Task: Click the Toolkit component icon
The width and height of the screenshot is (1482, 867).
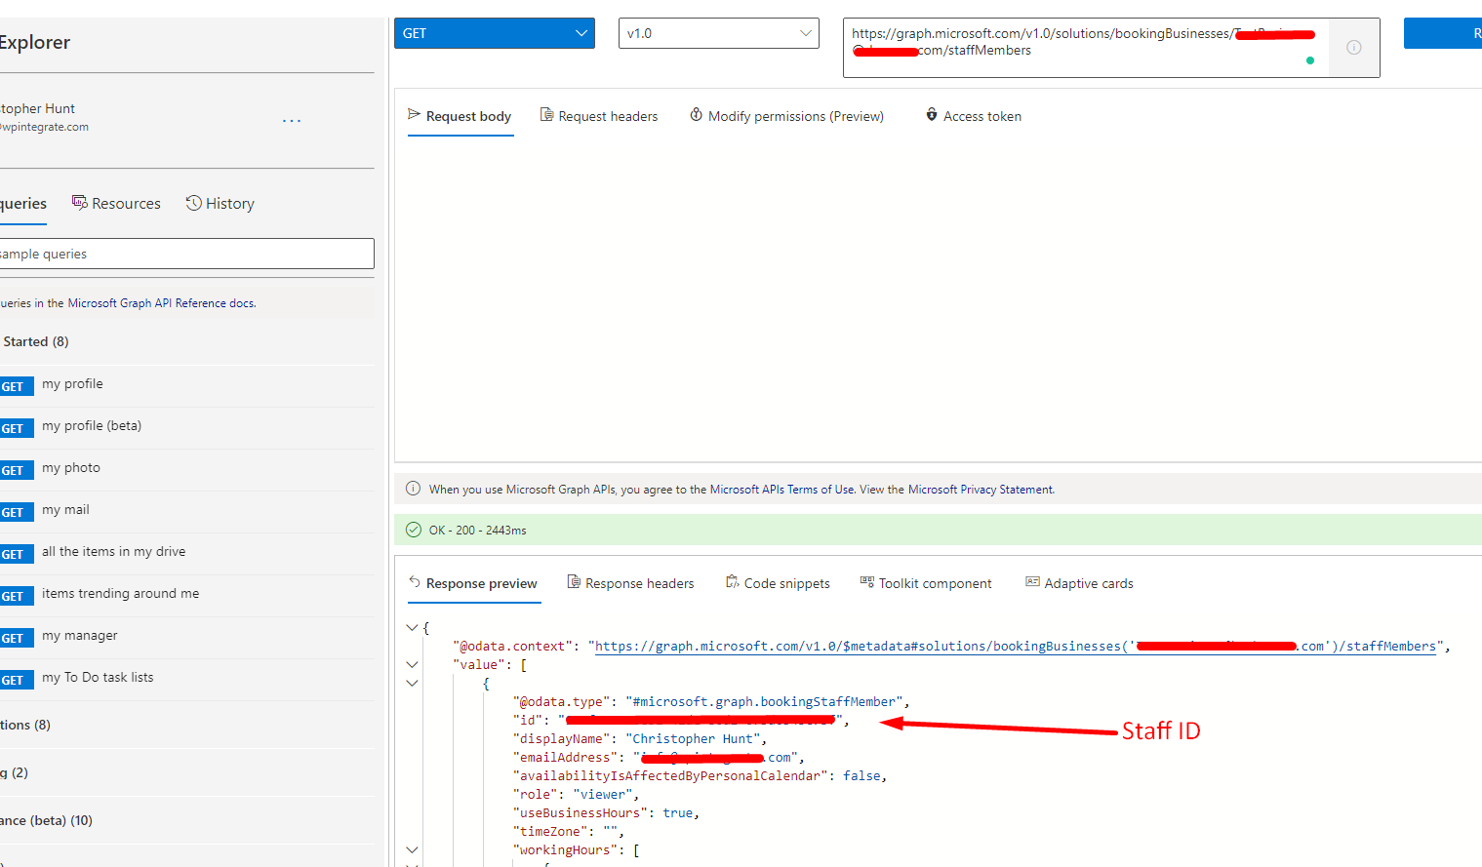Action: point(866,582)
